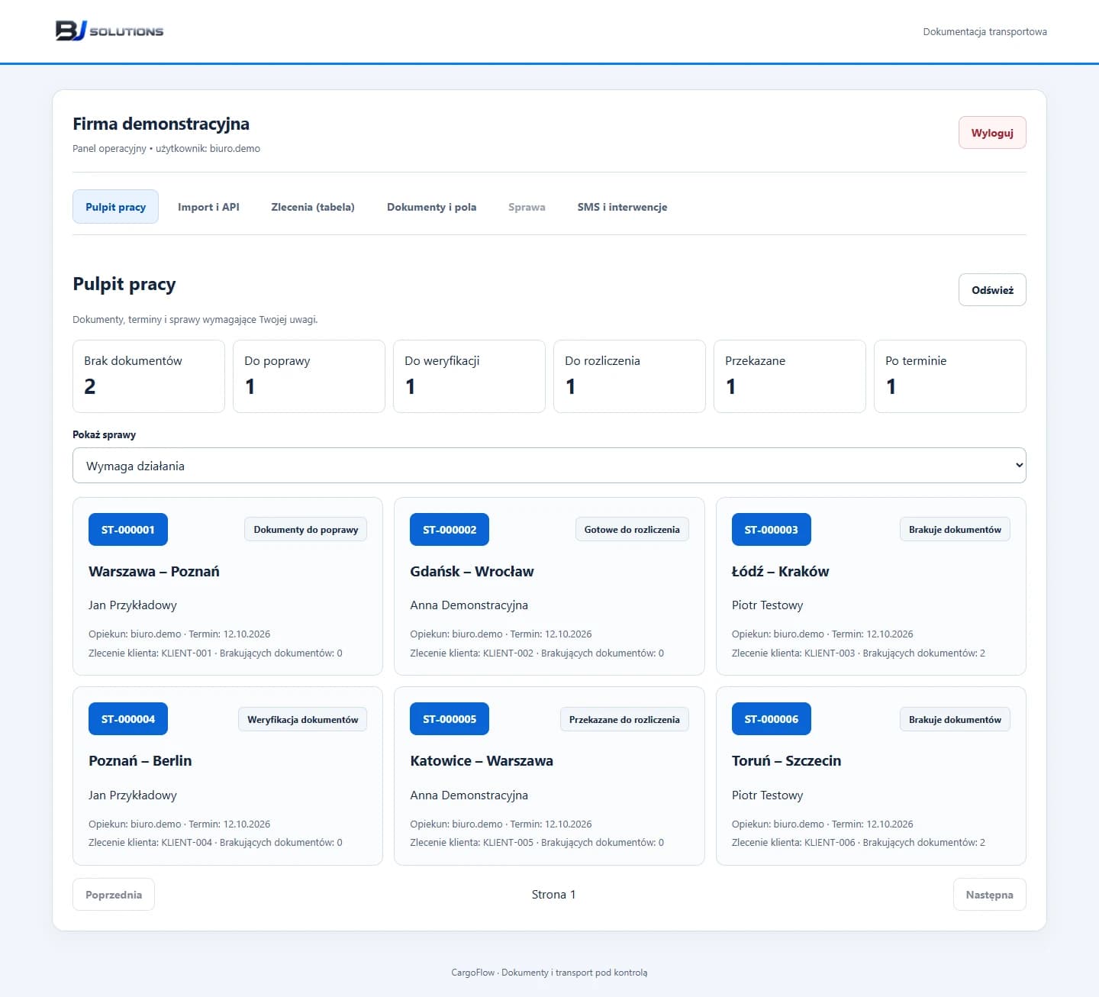
Task: Click the Dokumenty do poprawy status badge
Action: click(306, 530)
